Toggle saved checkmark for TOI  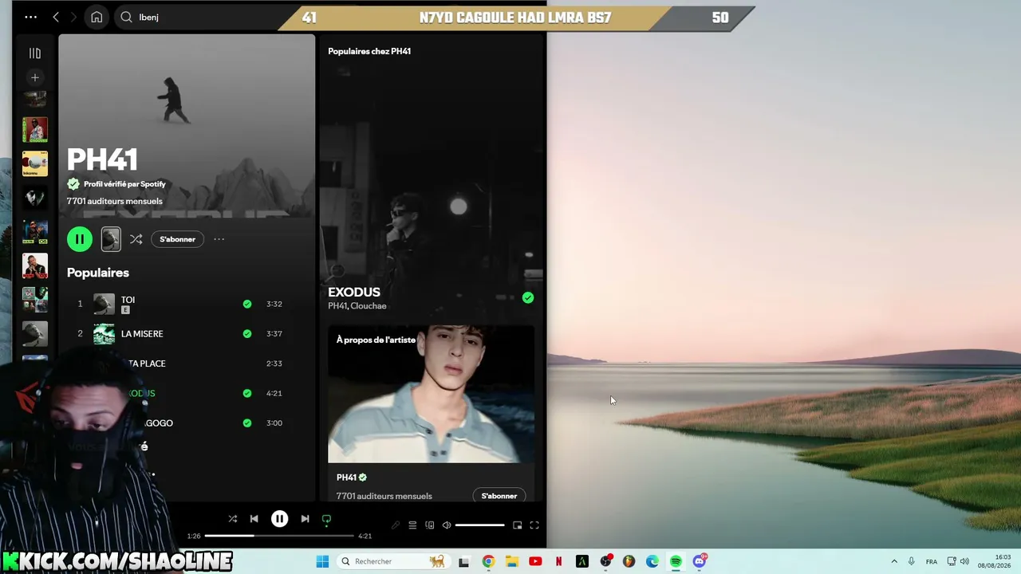(247, 304)
